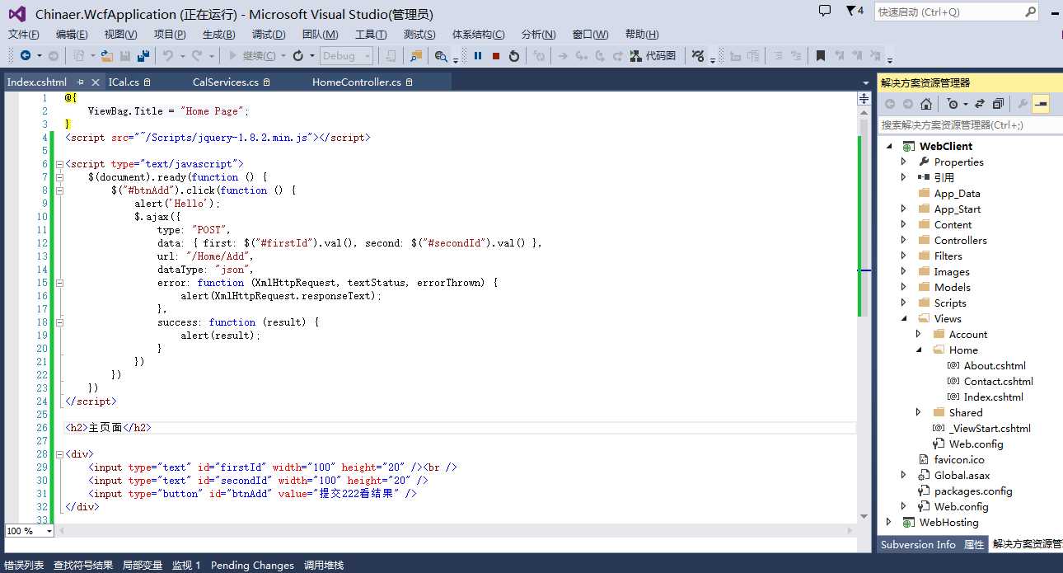The width and height of the screenshot is (1063, 573).
Task: Click the Undo arrow icon
Action: pos(167,55)
